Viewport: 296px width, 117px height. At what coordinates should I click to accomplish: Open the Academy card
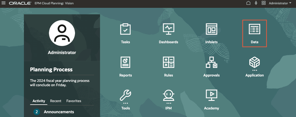(x=211, y=100)
